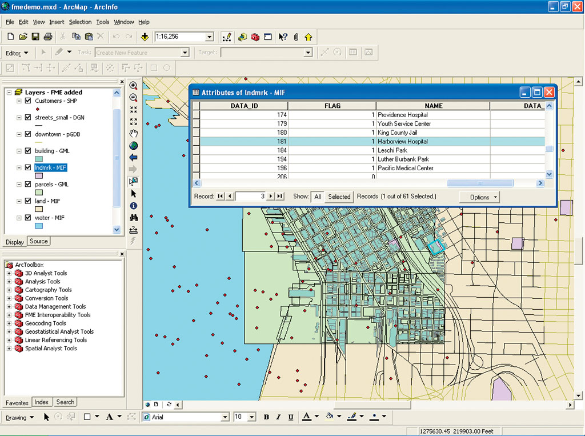Open the Tools menu
Image resolution: width=585 pixels, height=436 pixels.
[x=102, y=22]
